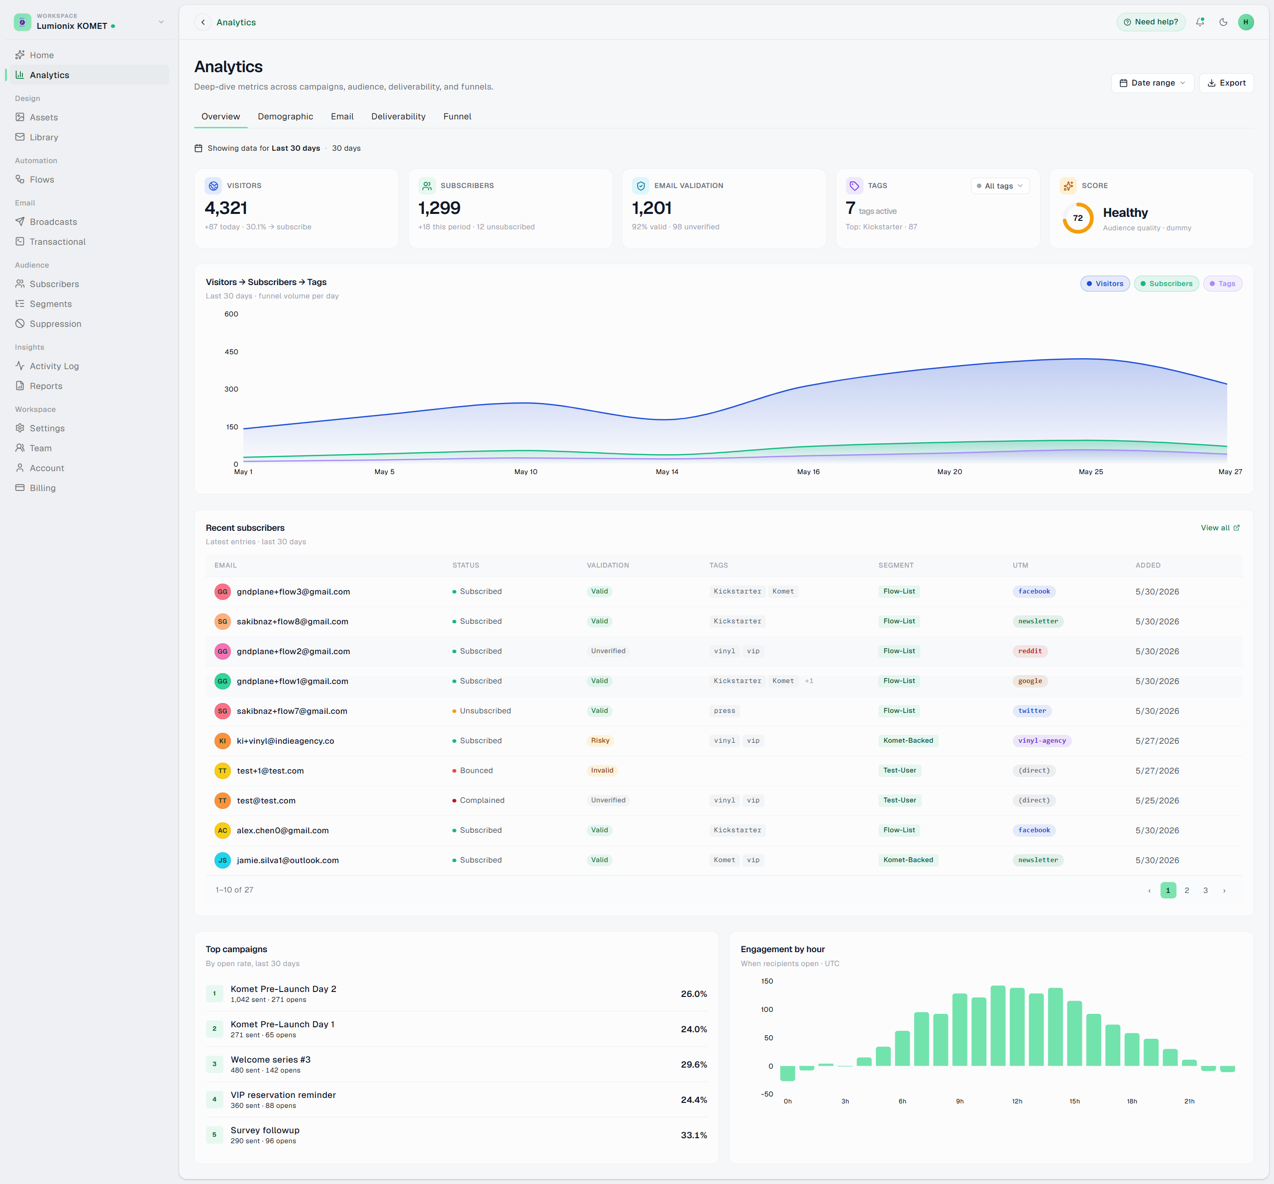Viewport: 1274px width, 1184px height.
Task: Click the ADDED column header
Action: [1148, 565]
